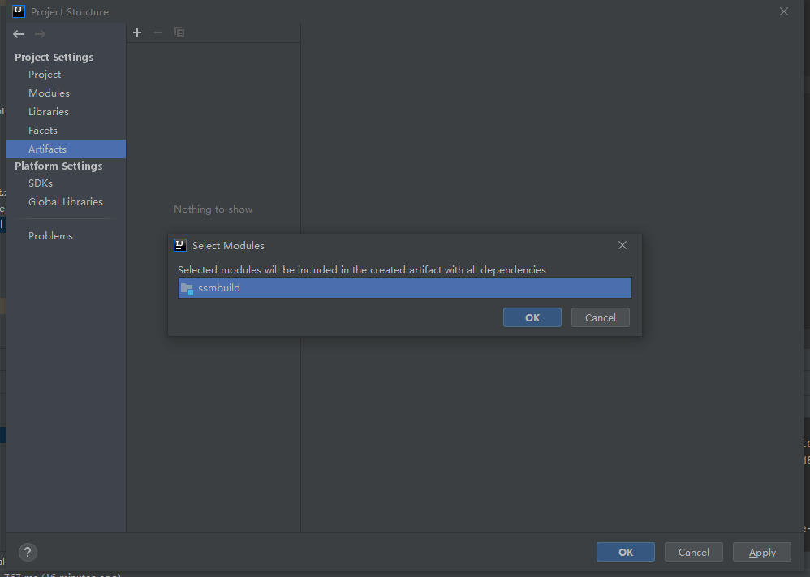Select the Artifacts settings page

tap(66, 149)
